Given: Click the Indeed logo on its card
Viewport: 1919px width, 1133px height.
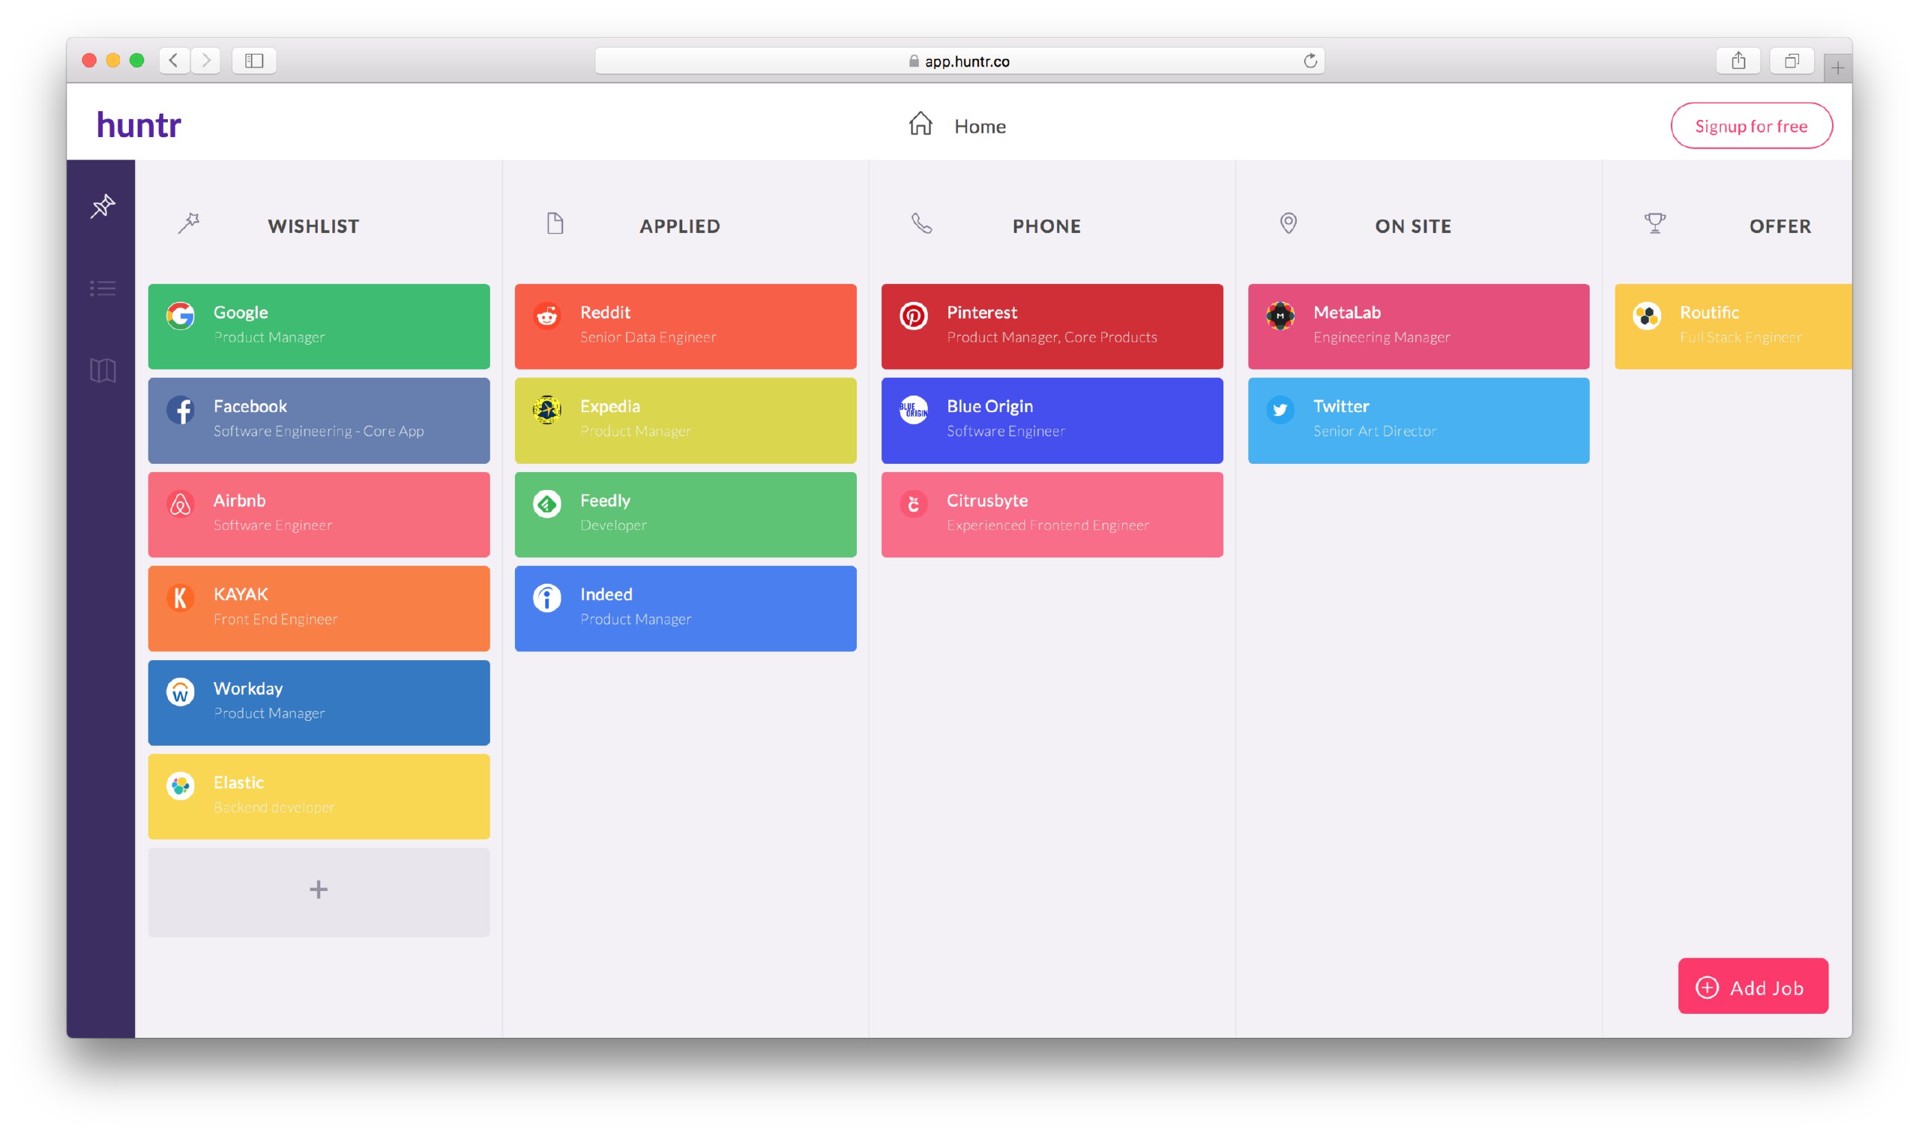Looking at the screenshot, I should 546,598.
